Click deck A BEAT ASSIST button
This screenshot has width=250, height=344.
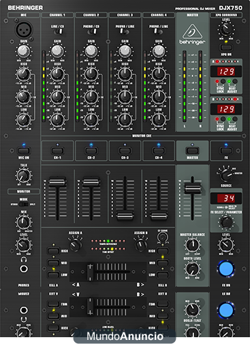coord(235,81)
